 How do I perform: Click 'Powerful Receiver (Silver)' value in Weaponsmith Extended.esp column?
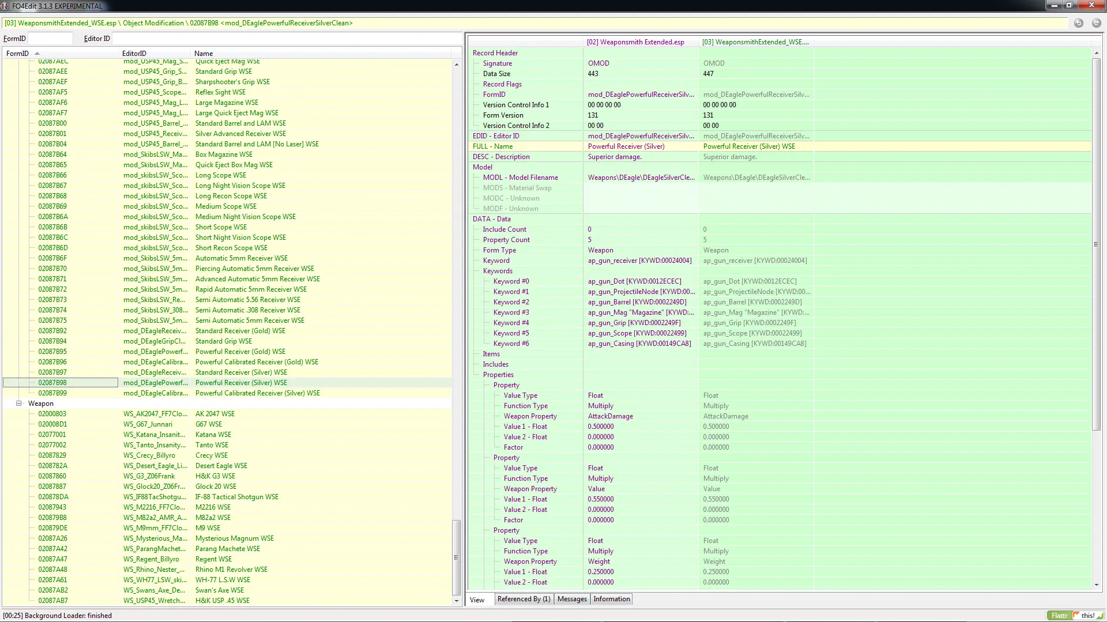click(626, 146)
